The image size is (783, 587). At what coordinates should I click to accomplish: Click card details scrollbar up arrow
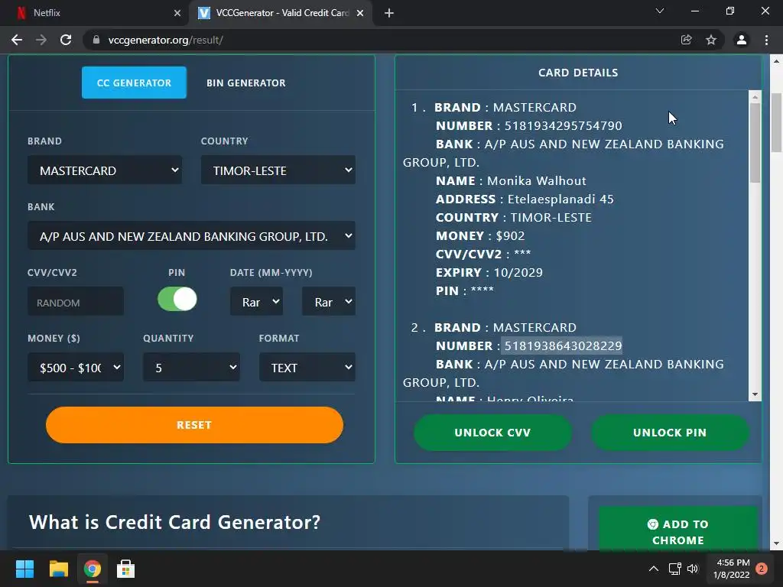click(755, 96)
